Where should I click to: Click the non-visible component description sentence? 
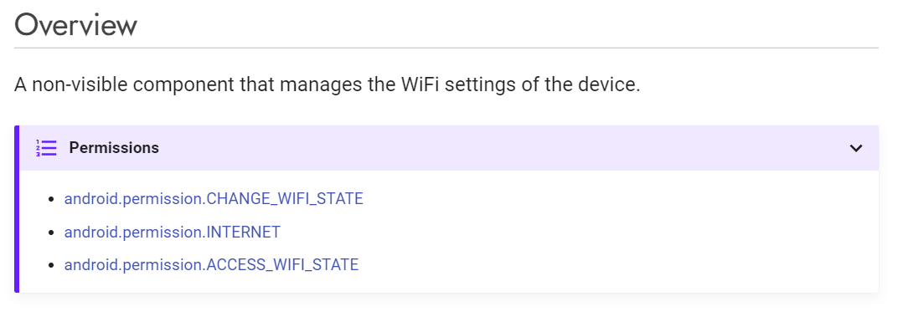pos(327,85)
